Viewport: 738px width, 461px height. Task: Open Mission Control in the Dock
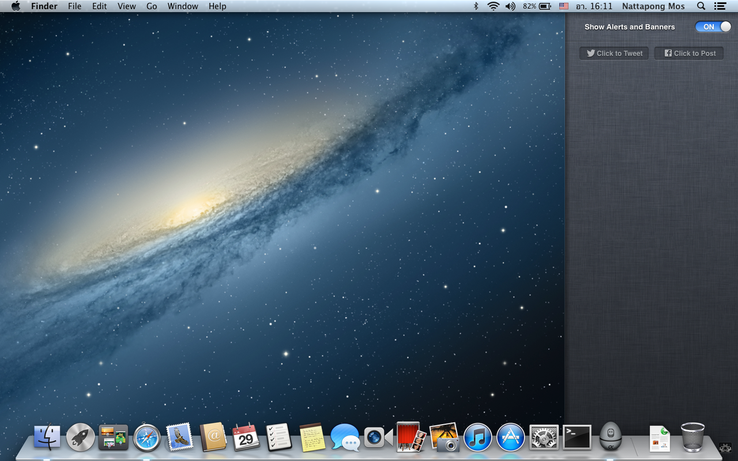pos(113,437)
